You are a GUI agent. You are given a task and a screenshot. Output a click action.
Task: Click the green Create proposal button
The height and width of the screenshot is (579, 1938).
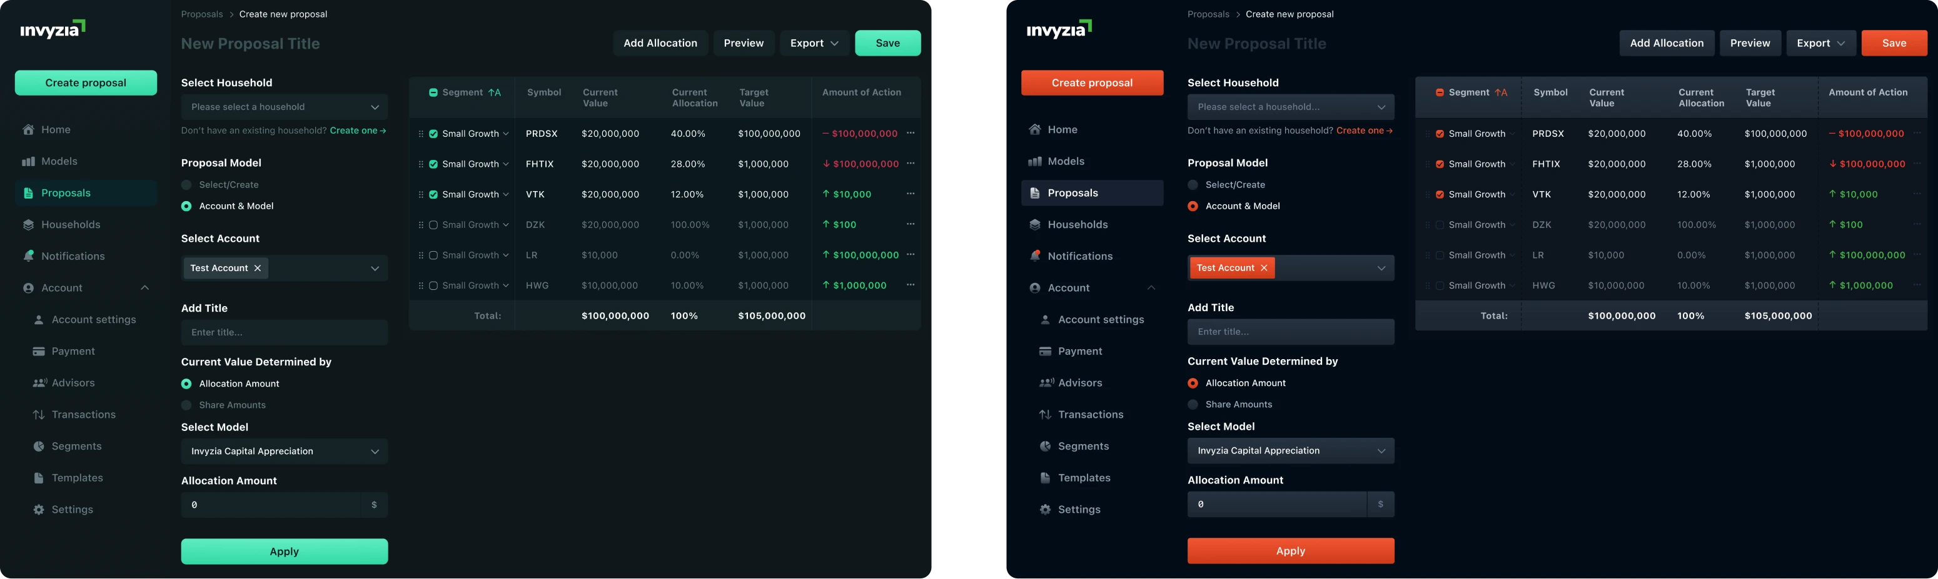coord(86,82)
